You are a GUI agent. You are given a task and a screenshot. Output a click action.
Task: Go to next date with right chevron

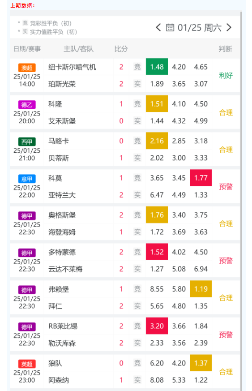229,27
